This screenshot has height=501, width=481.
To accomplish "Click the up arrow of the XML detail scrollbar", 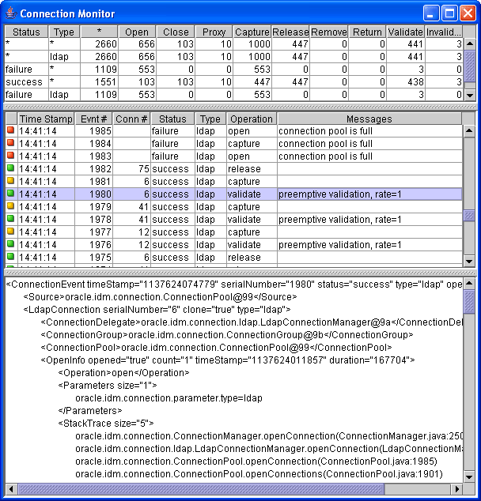I will point(469,284).
